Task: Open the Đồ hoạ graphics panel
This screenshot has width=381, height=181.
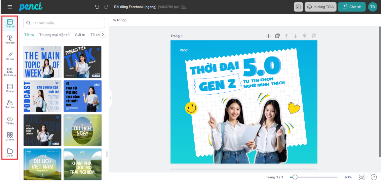Action: pyautogui.click(x=10, y=56)
